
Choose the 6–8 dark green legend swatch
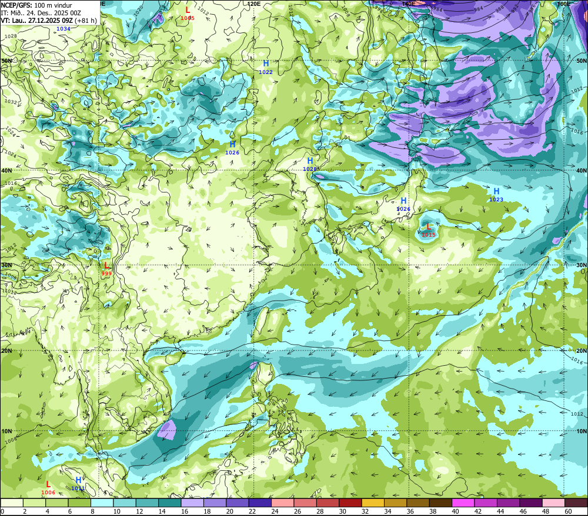[79, 502]
